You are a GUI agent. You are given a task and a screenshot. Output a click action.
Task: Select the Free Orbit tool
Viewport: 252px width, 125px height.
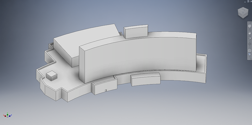click(x=249, y=44)
